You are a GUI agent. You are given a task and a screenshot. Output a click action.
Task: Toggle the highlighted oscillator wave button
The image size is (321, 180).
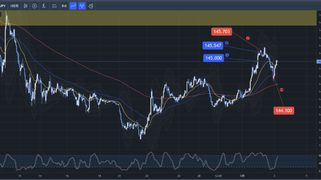(x=82, y=6)
